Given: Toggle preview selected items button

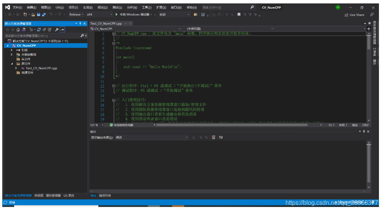Looking at the screenshot, I should [62, 30].
